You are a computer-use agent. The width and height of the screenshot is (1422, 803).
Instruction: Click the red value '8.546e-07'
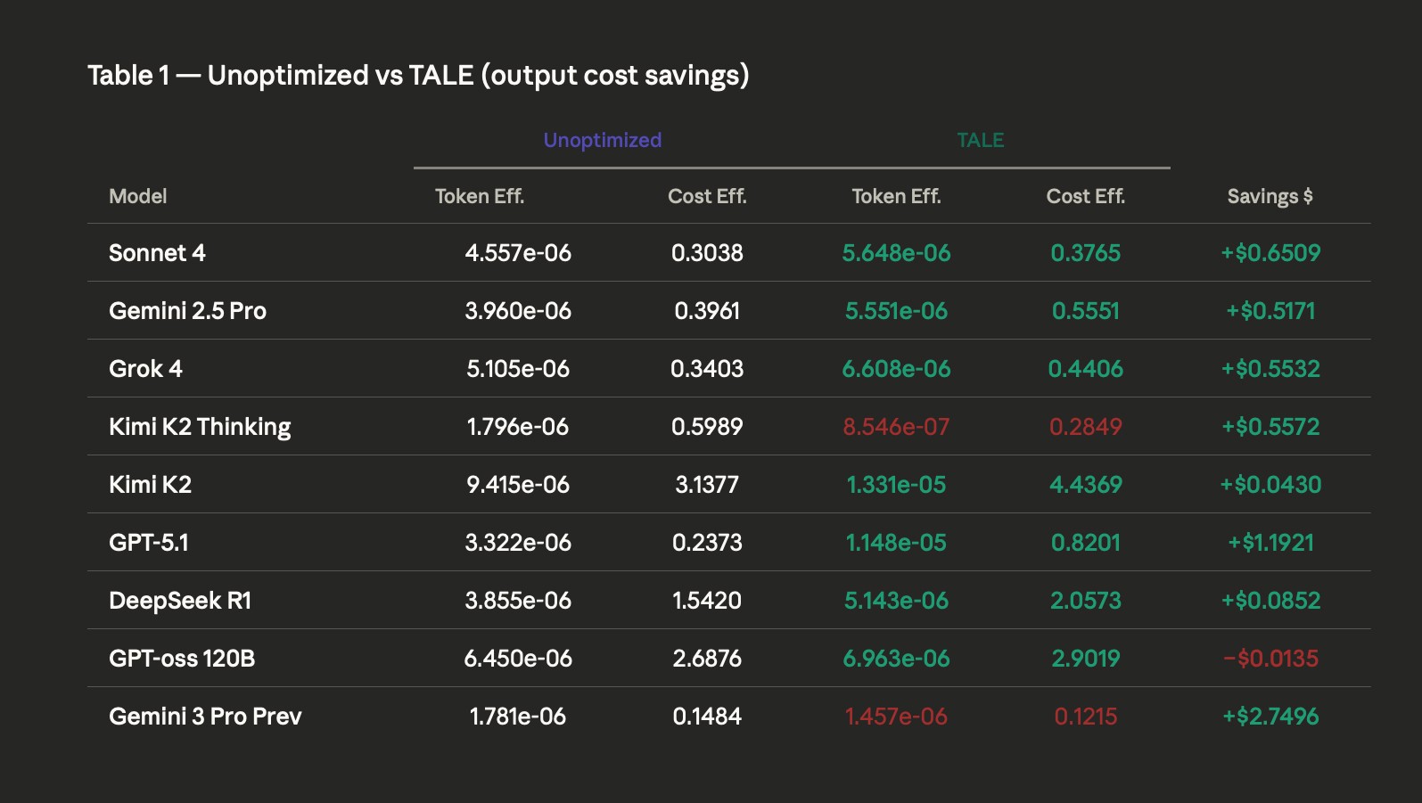pos(897,427)
